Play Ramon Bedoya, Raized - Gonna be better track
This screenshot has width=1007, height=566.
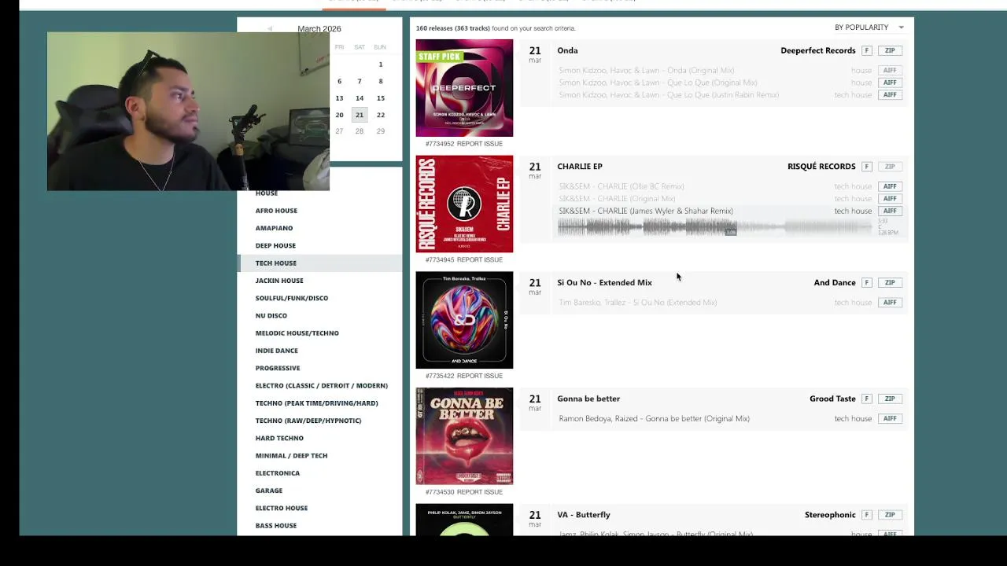(x=654, y=419)
